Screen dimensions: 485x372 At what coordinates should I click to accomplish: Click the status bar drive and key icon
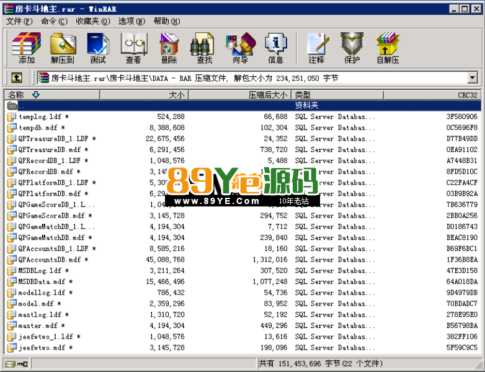pos(16,364)
